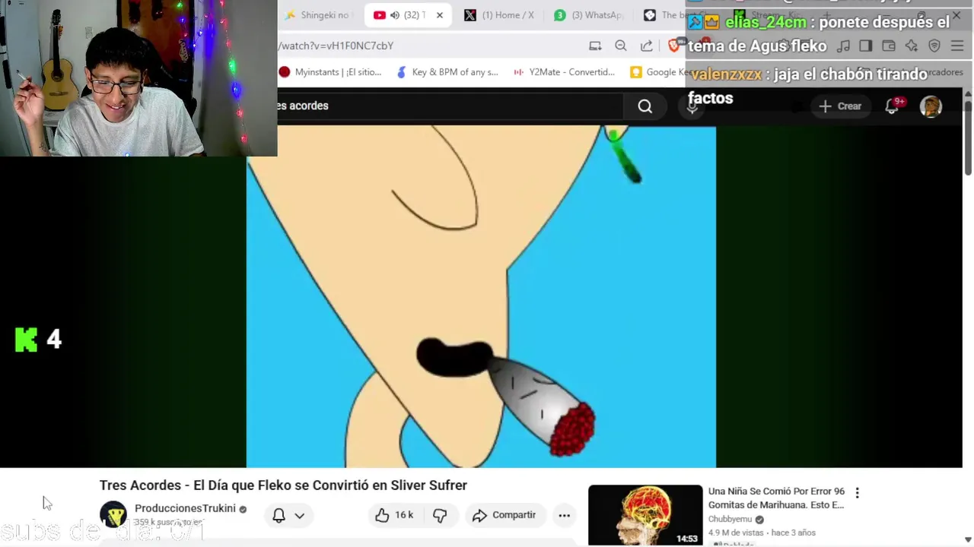The image size is (974, 547).
Task: Click the Compartir share button
Action: [x=504, y=515]
